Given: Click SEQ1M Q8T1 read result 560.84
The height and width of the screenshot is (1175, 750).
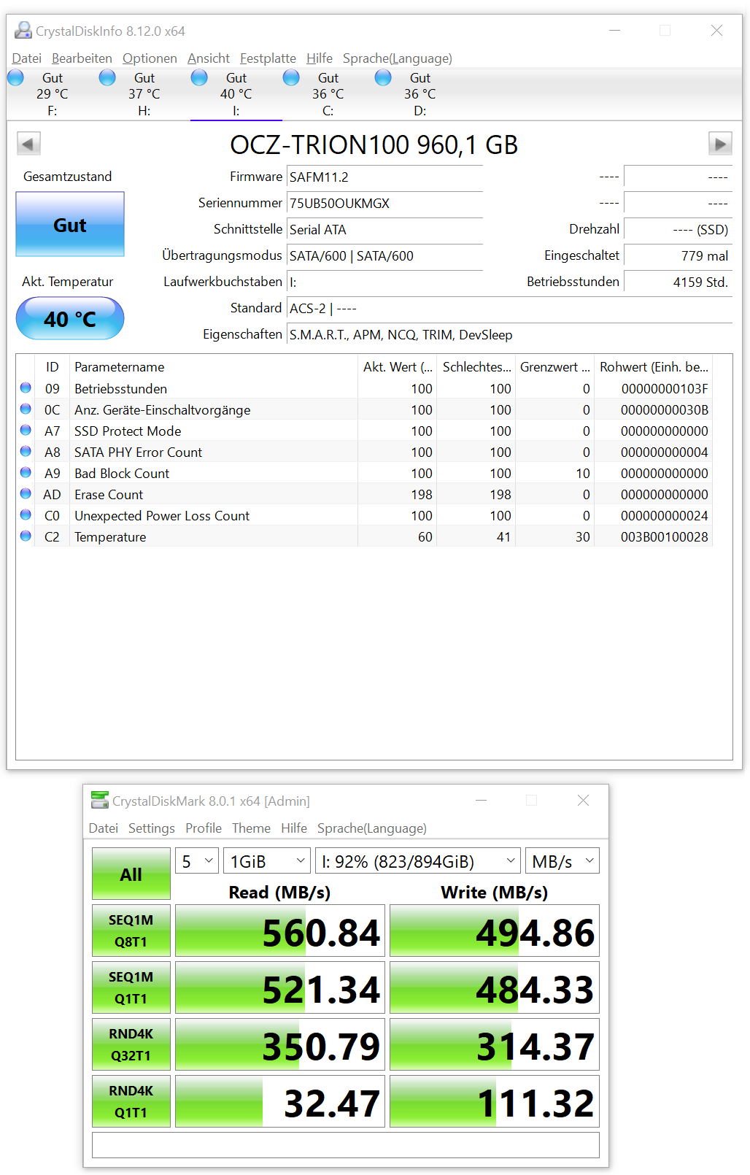Looking at the screenshot, I should tap(280, 931).
